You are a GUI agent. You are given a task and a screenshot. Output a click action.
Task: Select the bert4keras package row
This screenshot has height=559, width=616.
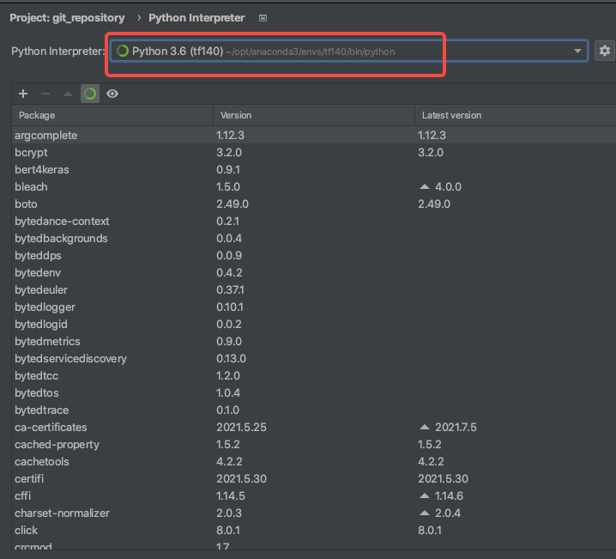[x=42, y=169]
